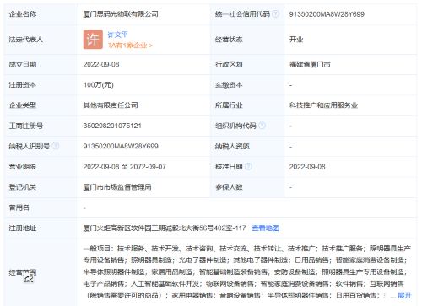
Task: Click help icon beside 核准日期
Action: click(248, 166)
